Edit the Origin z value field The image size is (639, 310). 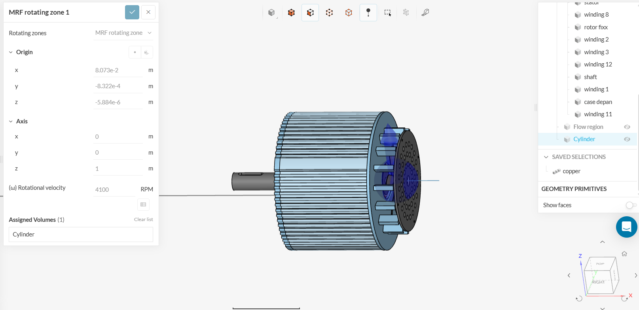pyautogui.click(x=118, y=102)
